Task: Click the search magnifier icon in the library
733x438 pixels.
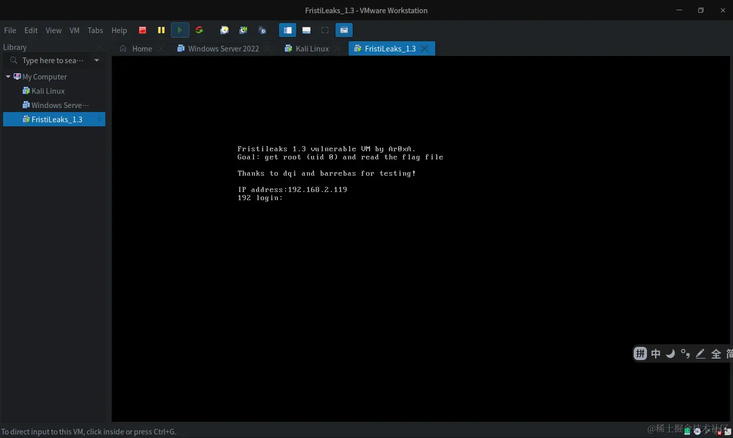Action: pyautogui.click(x=14, y=60)
